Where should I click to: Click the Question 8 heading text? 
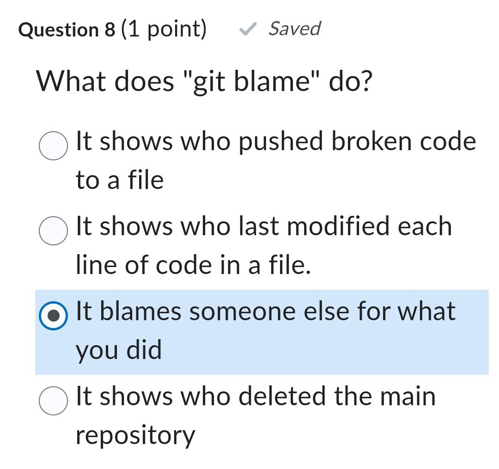point(67,30)
